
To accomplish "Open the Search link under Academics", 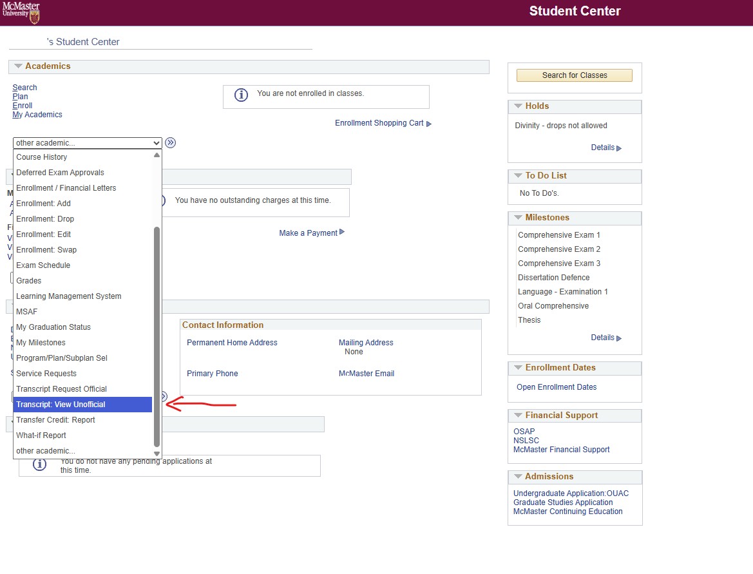I will (x=24, y=88).
